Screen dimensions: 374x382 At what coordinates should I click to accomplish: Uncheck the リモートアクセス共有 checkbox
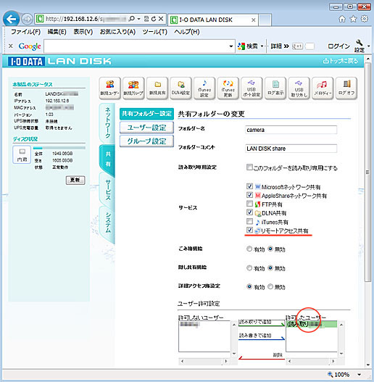[249, 230]
